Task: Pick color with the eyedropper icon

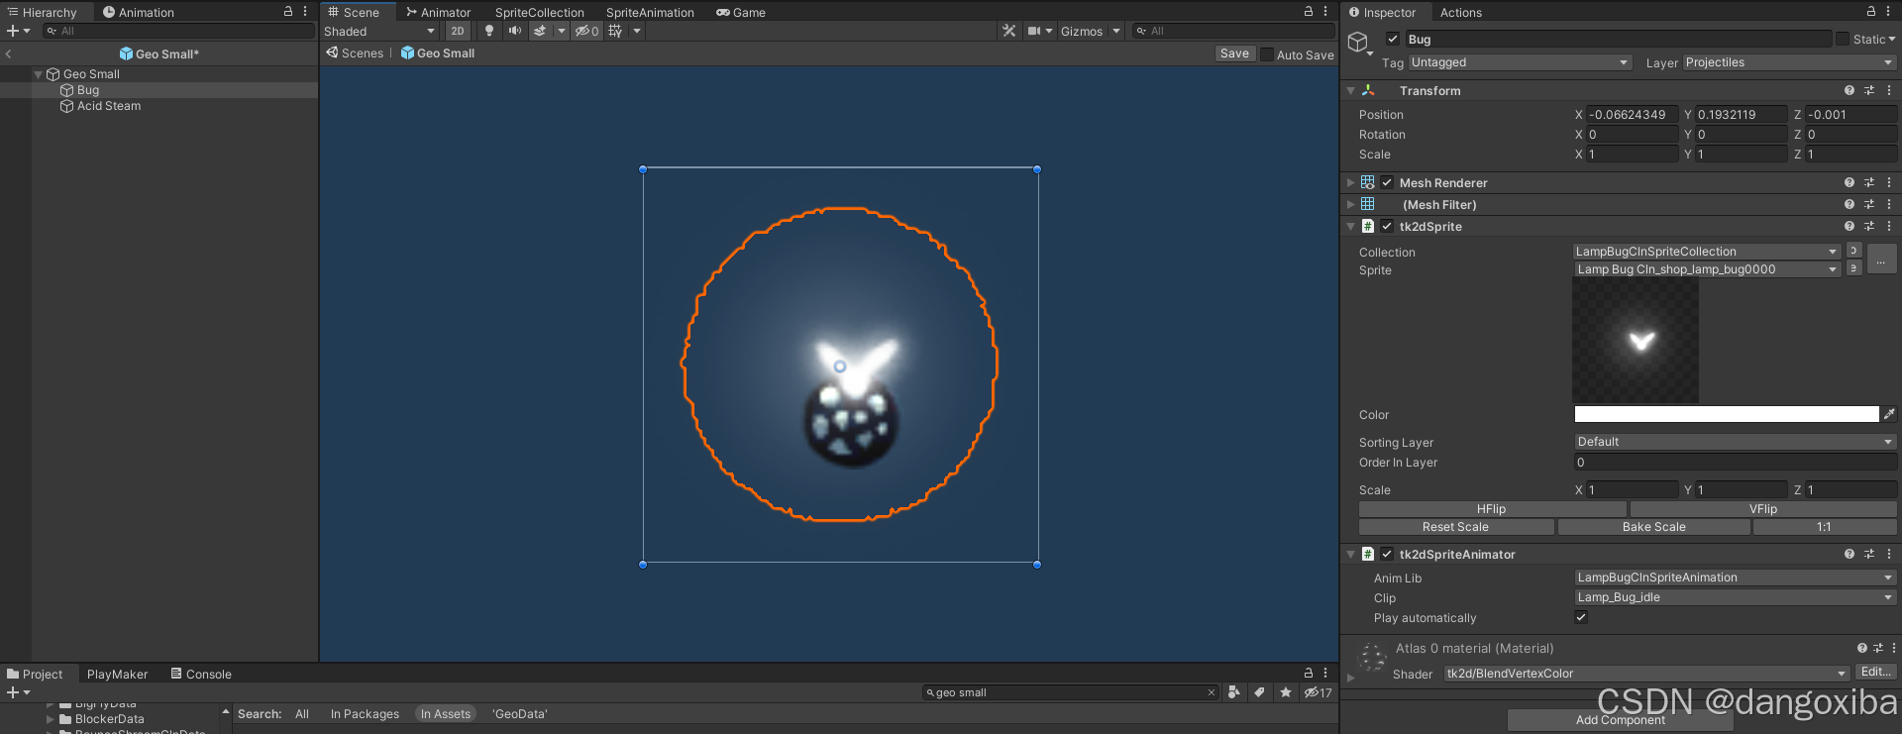Action: (1889, 414)
